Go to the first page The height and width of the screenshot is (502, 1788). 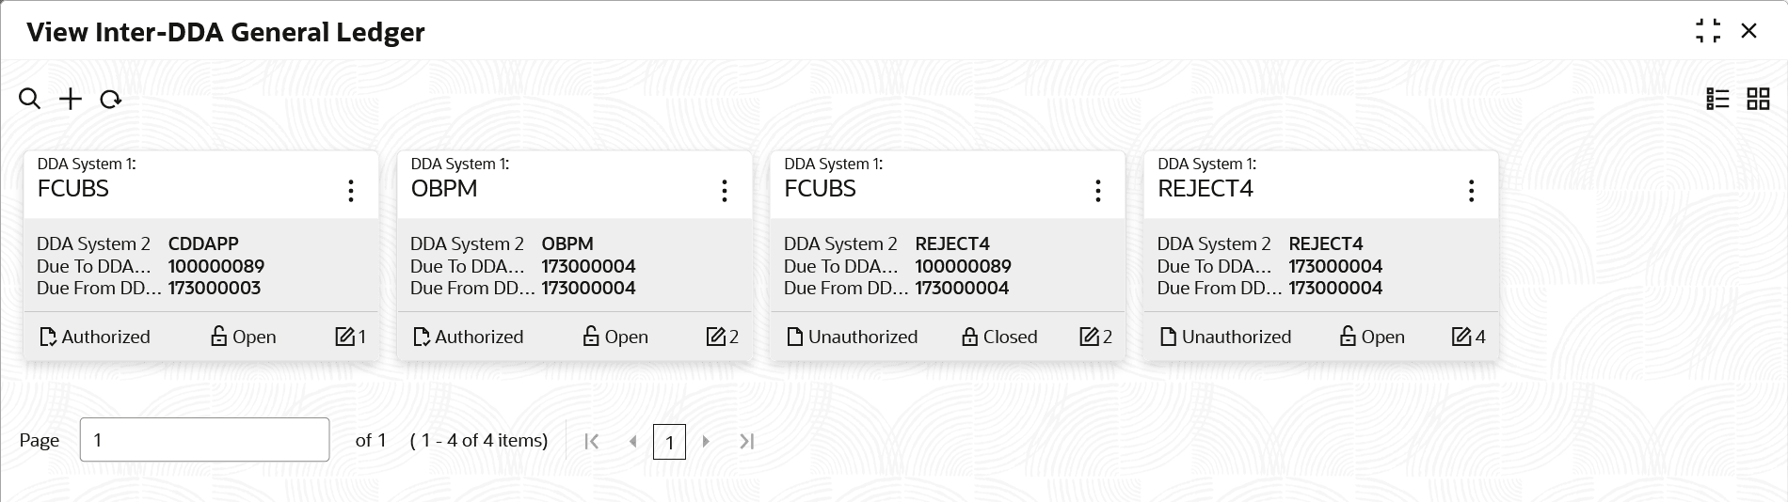click(x=592, y=441)
